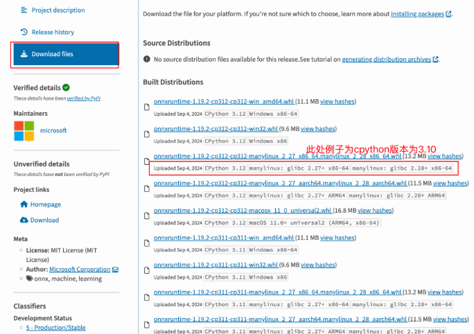Click maintainer name microsoft
This screenshot has width=474, height=334.
click(x=53, y=130)
